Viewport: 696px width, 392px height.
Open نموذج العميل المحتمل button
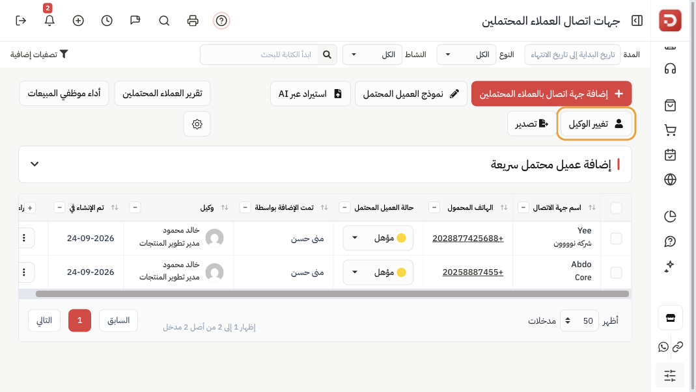click(x=411, y=94)
